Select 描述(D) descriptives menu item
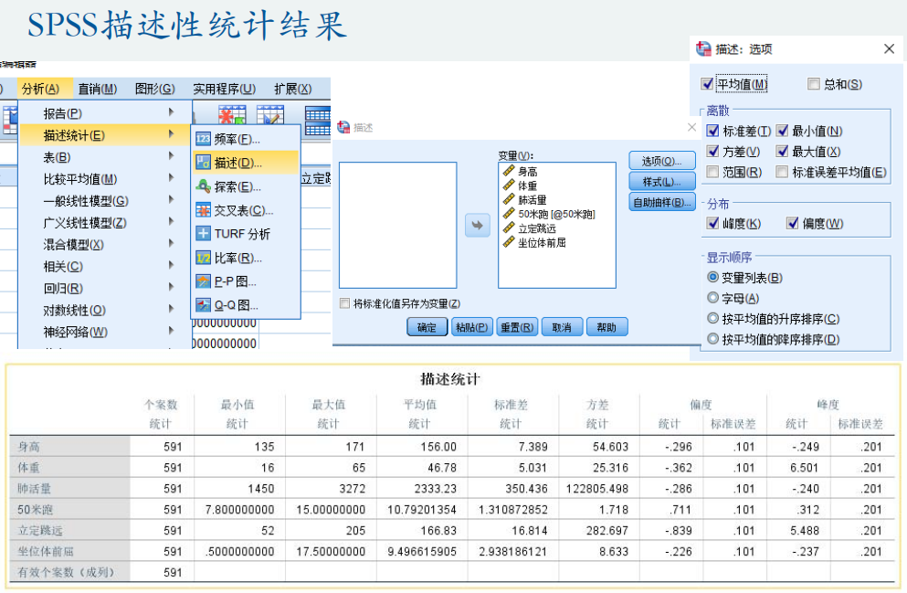 point(246,163)
